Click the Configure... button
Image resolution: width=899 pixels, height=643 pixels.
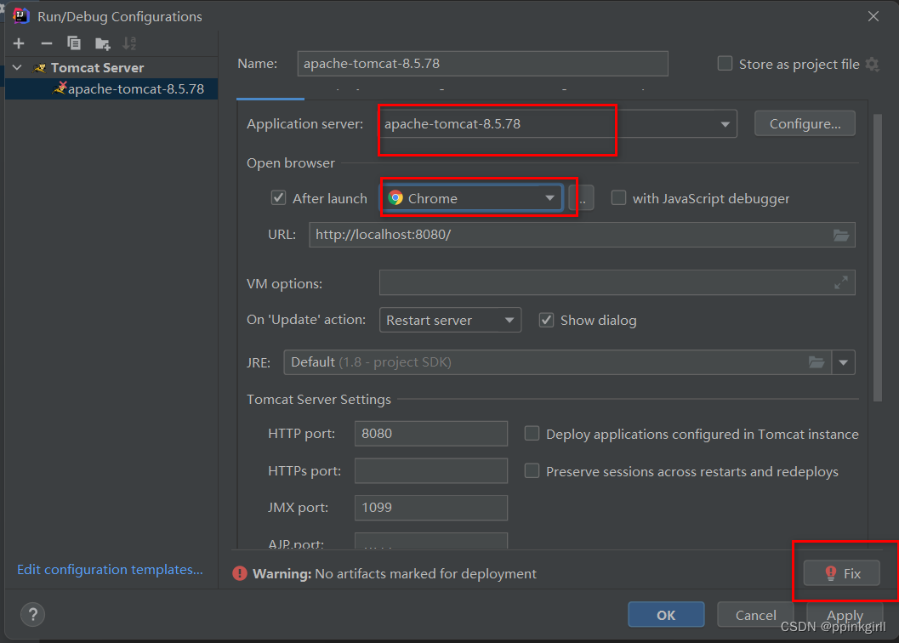point(805,124)
